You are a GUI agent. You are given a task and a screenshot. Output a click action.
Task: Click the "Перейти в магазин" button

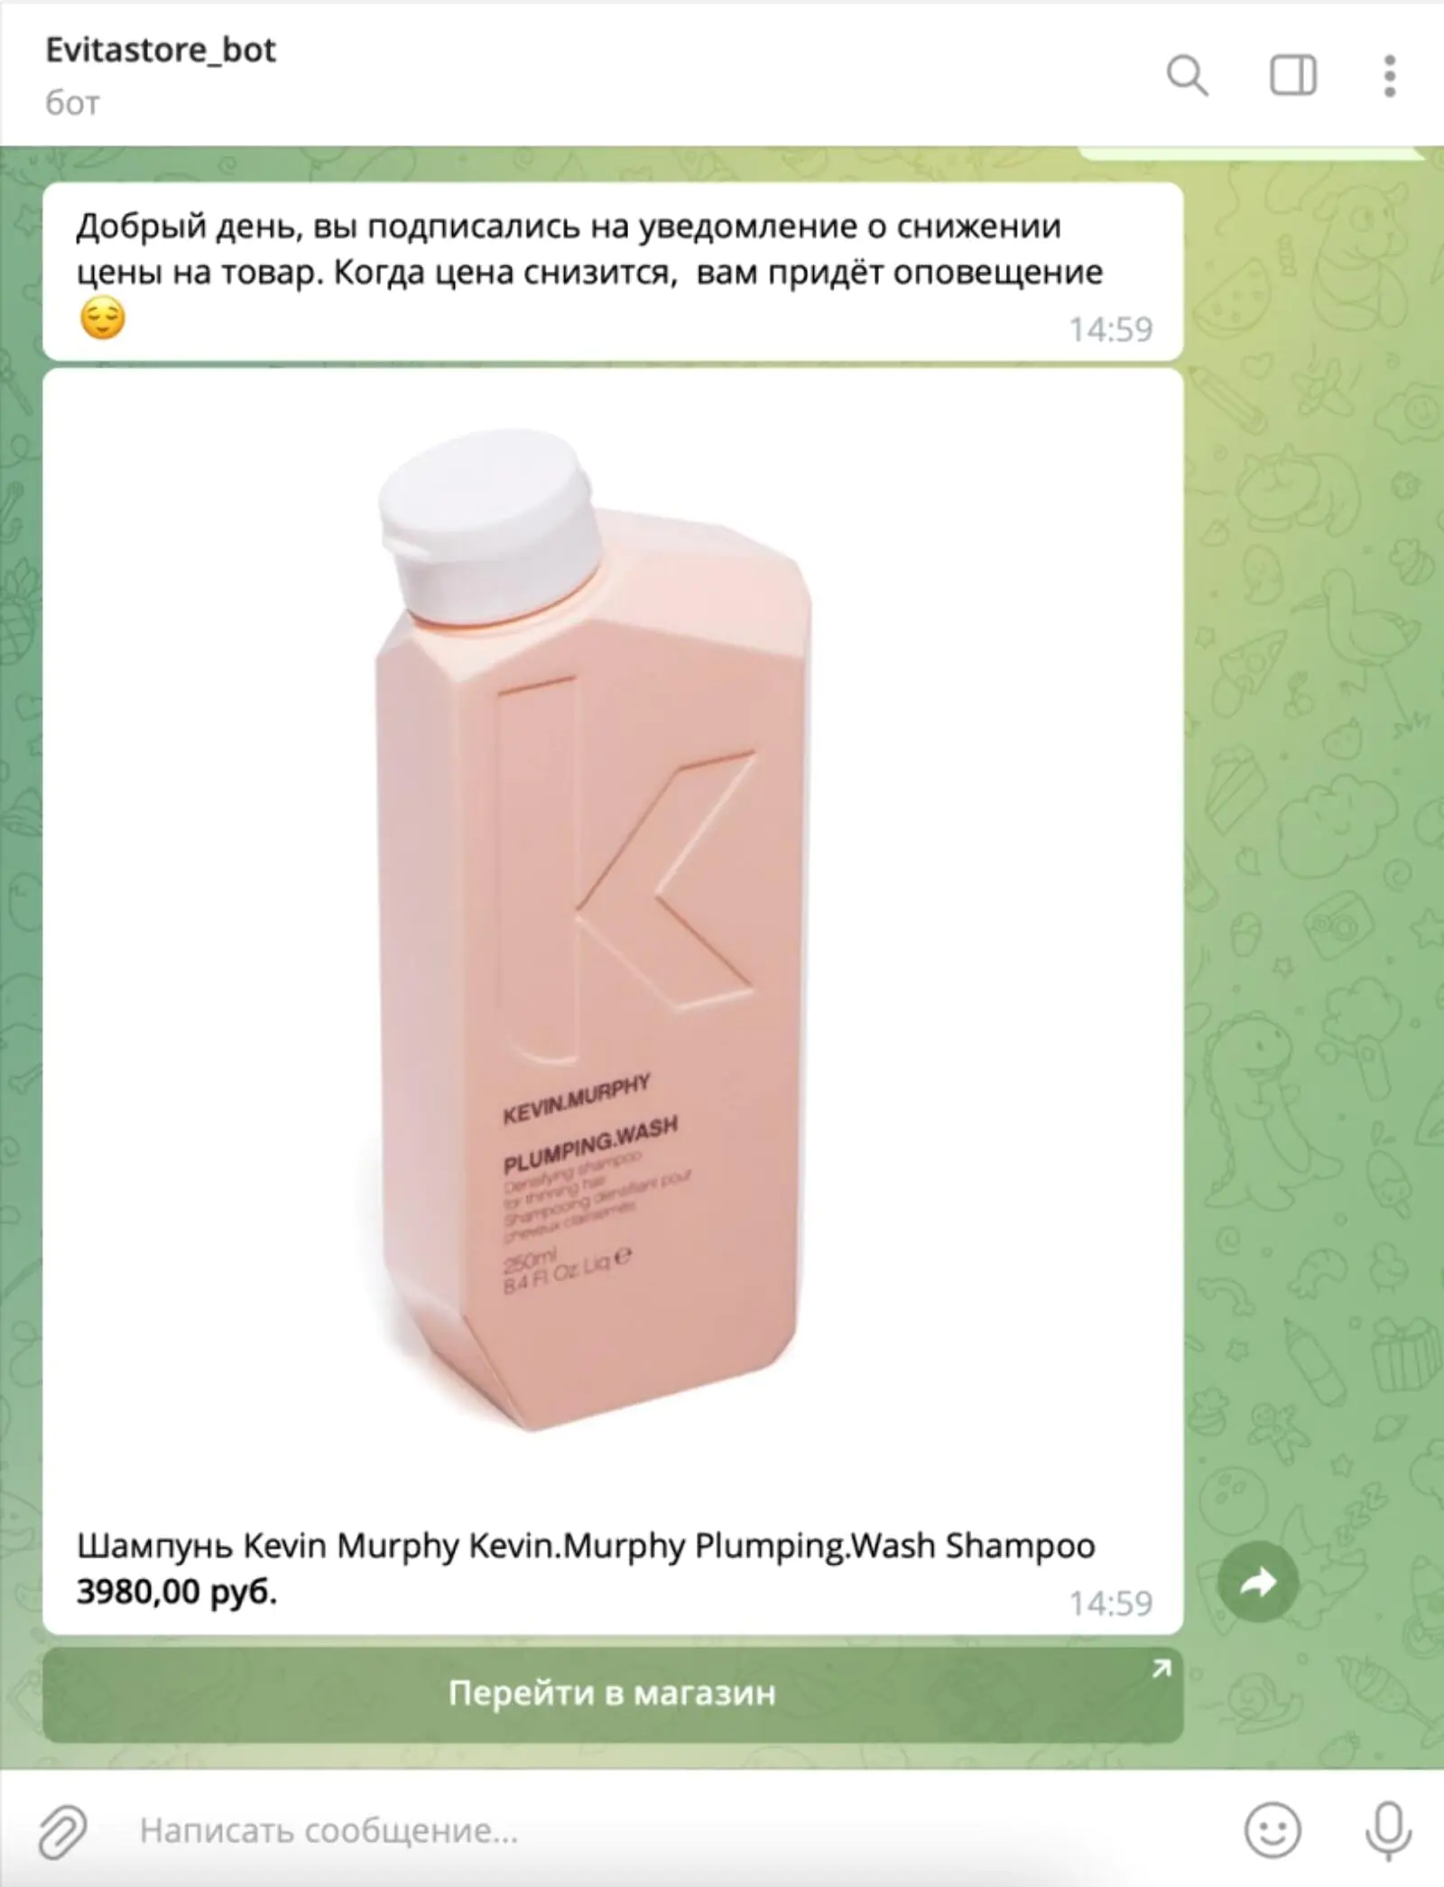coord(613,1695)
